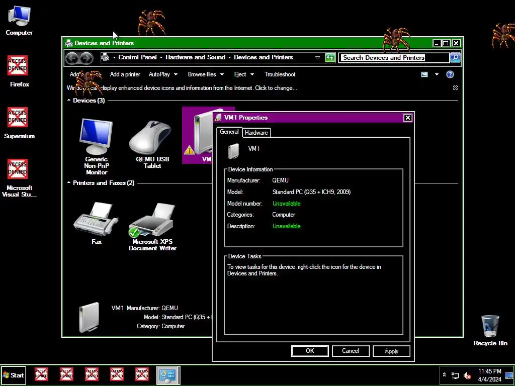Screen dimensions: 515x386
Task: Click Cancel in VM1 Properties
Action: click(x=351, y=351)
